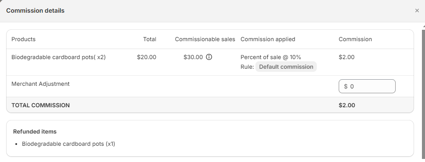Click the $2.00 commission in product row
Viewport: 425px width, 162px height.
coord(347,57)
